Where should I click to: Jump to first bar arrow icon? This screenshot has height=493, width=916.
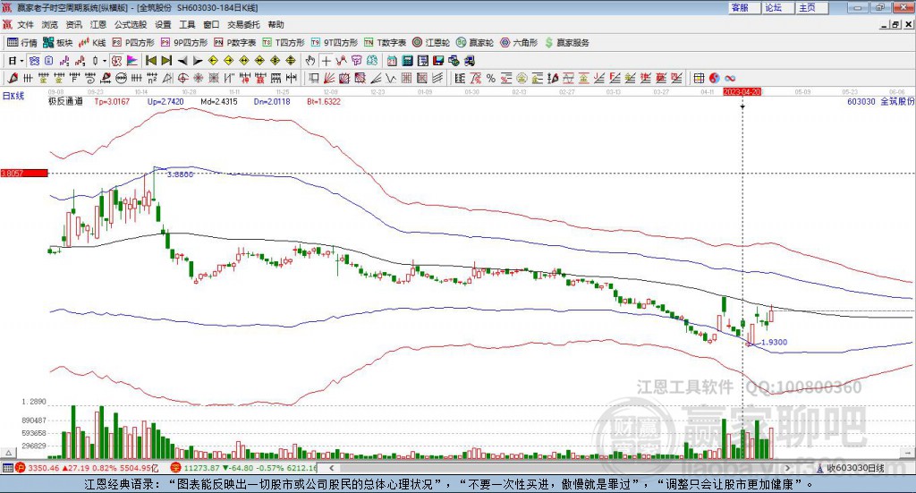(x=151, y=61)
